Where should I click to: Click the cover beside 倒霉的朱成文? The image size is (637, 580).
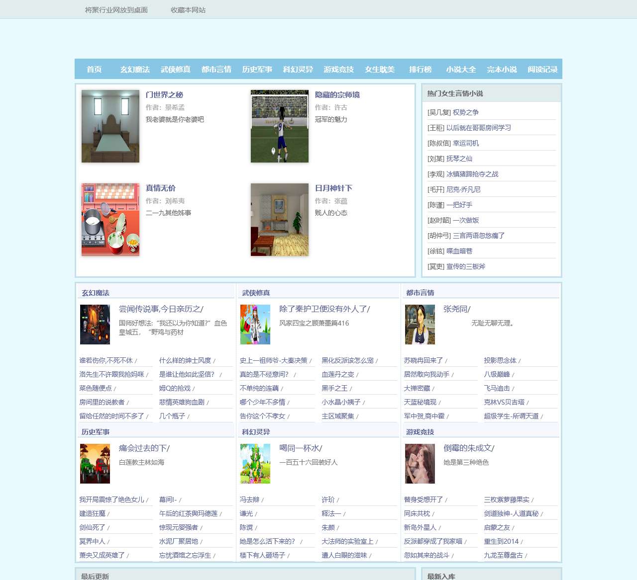[x=420, y=464]
